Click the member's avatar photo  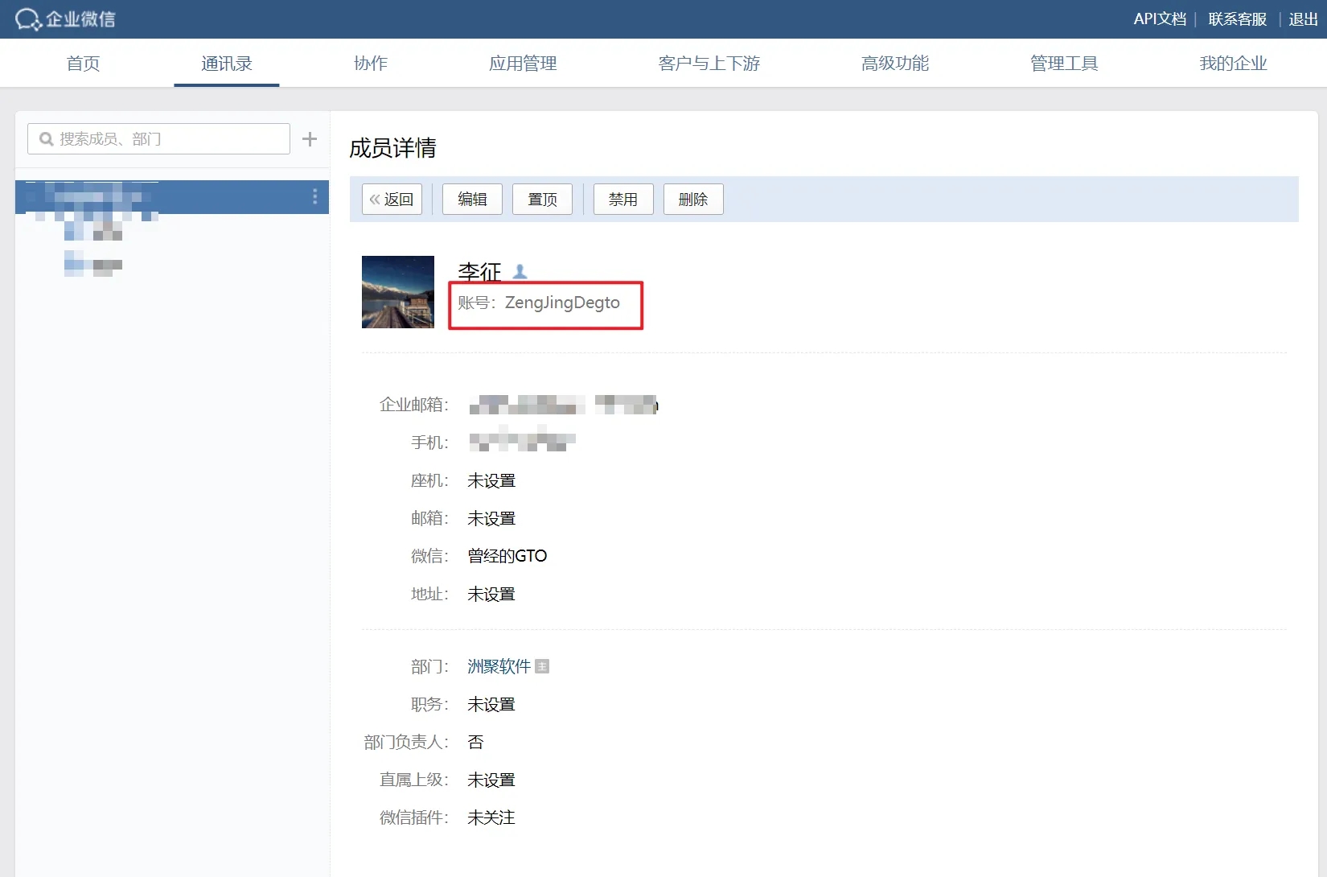(398, 292)
